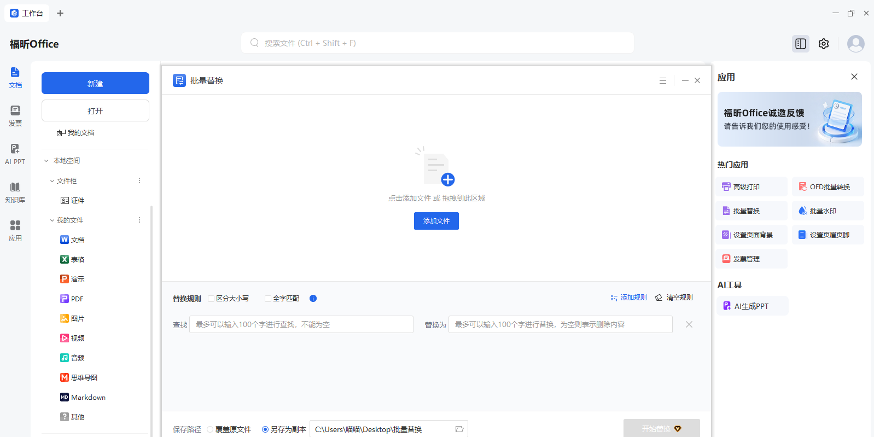
Task: Open the 设置页面背景 app
Action: 751,235
